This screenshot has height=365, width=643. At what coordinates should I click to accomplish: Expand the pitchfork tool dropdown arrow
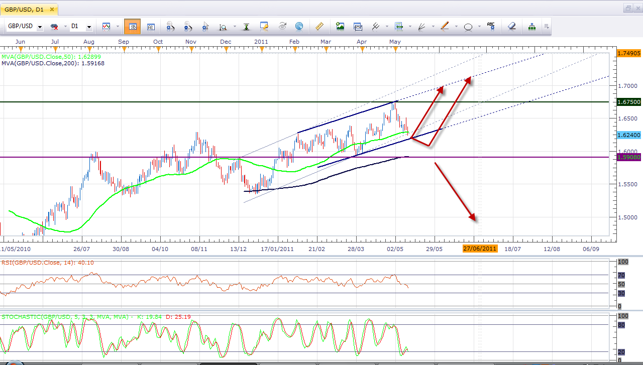click(x=386, y=27)
